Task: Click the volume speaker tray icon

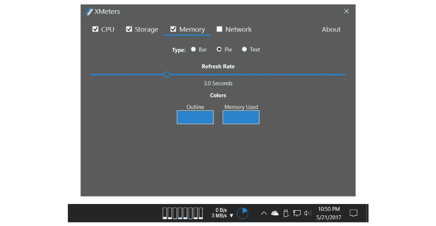Action: [307, 213]
